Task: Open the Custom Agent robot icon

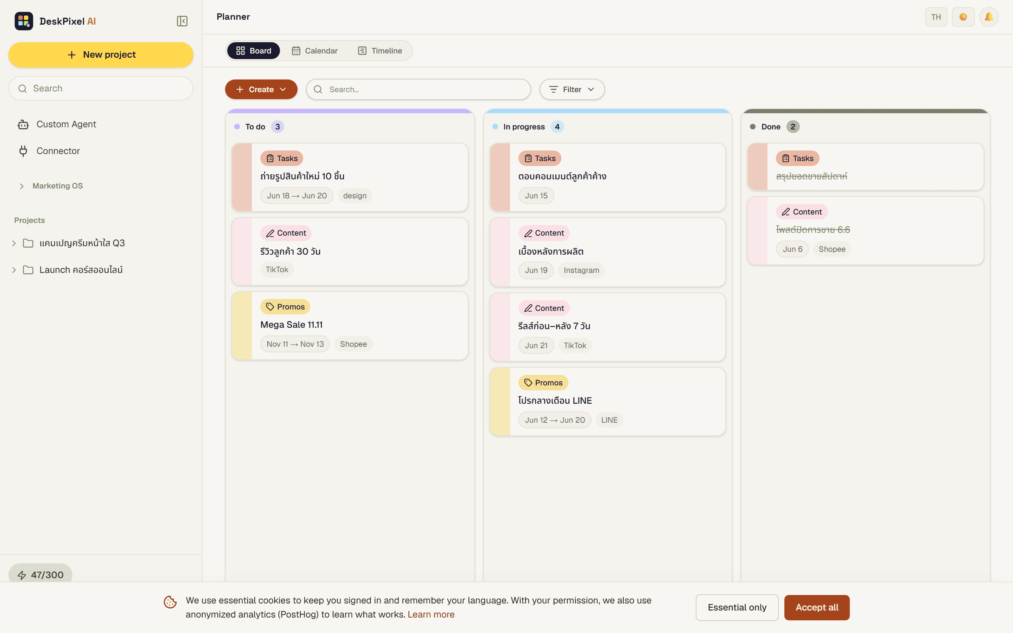Action: click(x=23, y=124)
